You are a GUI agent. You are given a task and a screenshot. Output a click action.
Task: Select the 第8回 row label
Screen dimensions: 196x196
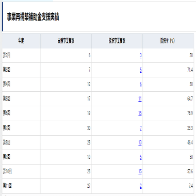(x=7, y=142)
